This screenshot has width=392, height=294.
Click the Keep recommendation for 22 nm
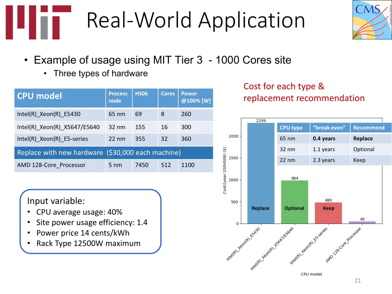pos(359,160)
